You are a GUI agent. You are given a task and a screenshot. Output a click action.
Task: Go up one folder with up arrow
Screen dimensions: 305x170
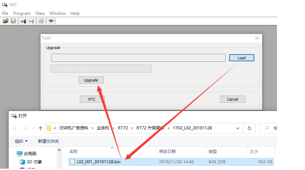click(x=40, y=128)
